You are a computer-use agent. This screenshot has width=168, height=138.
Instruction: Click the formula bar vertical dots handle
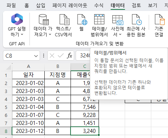pyautogui.click(x=44, y=56)
